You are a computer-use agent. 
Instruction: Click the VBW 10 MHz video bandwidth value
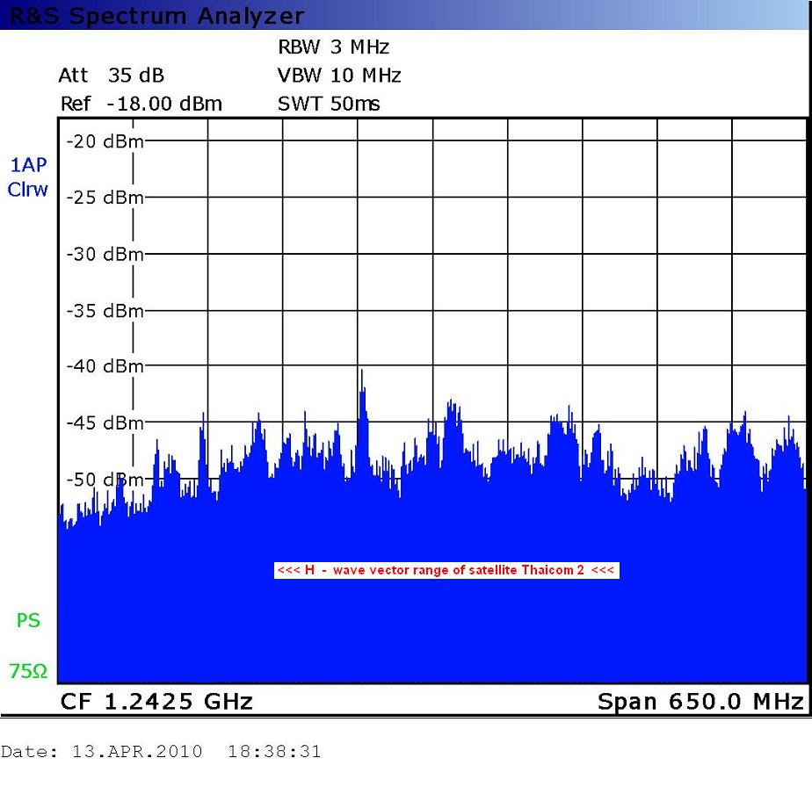click(x=339, y=76)
